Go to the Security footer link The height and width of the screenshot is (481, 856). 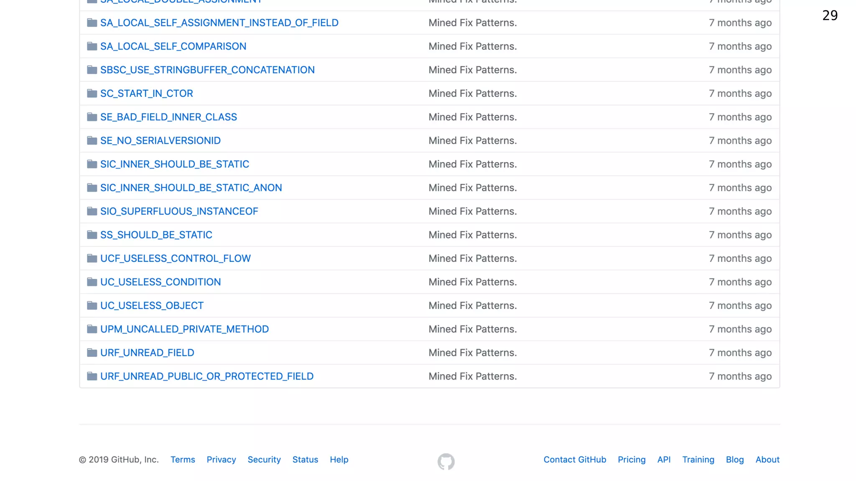[x=264, y=460]
